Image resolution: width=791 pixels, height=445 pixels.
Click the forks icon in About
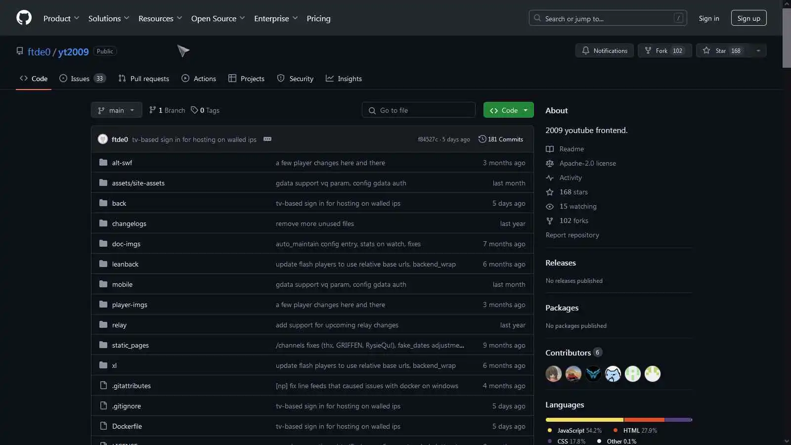coord(550,221)
